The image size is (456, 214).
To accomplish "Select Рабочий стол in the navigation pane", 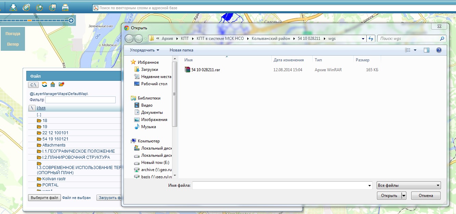I will tap(154, 84).
